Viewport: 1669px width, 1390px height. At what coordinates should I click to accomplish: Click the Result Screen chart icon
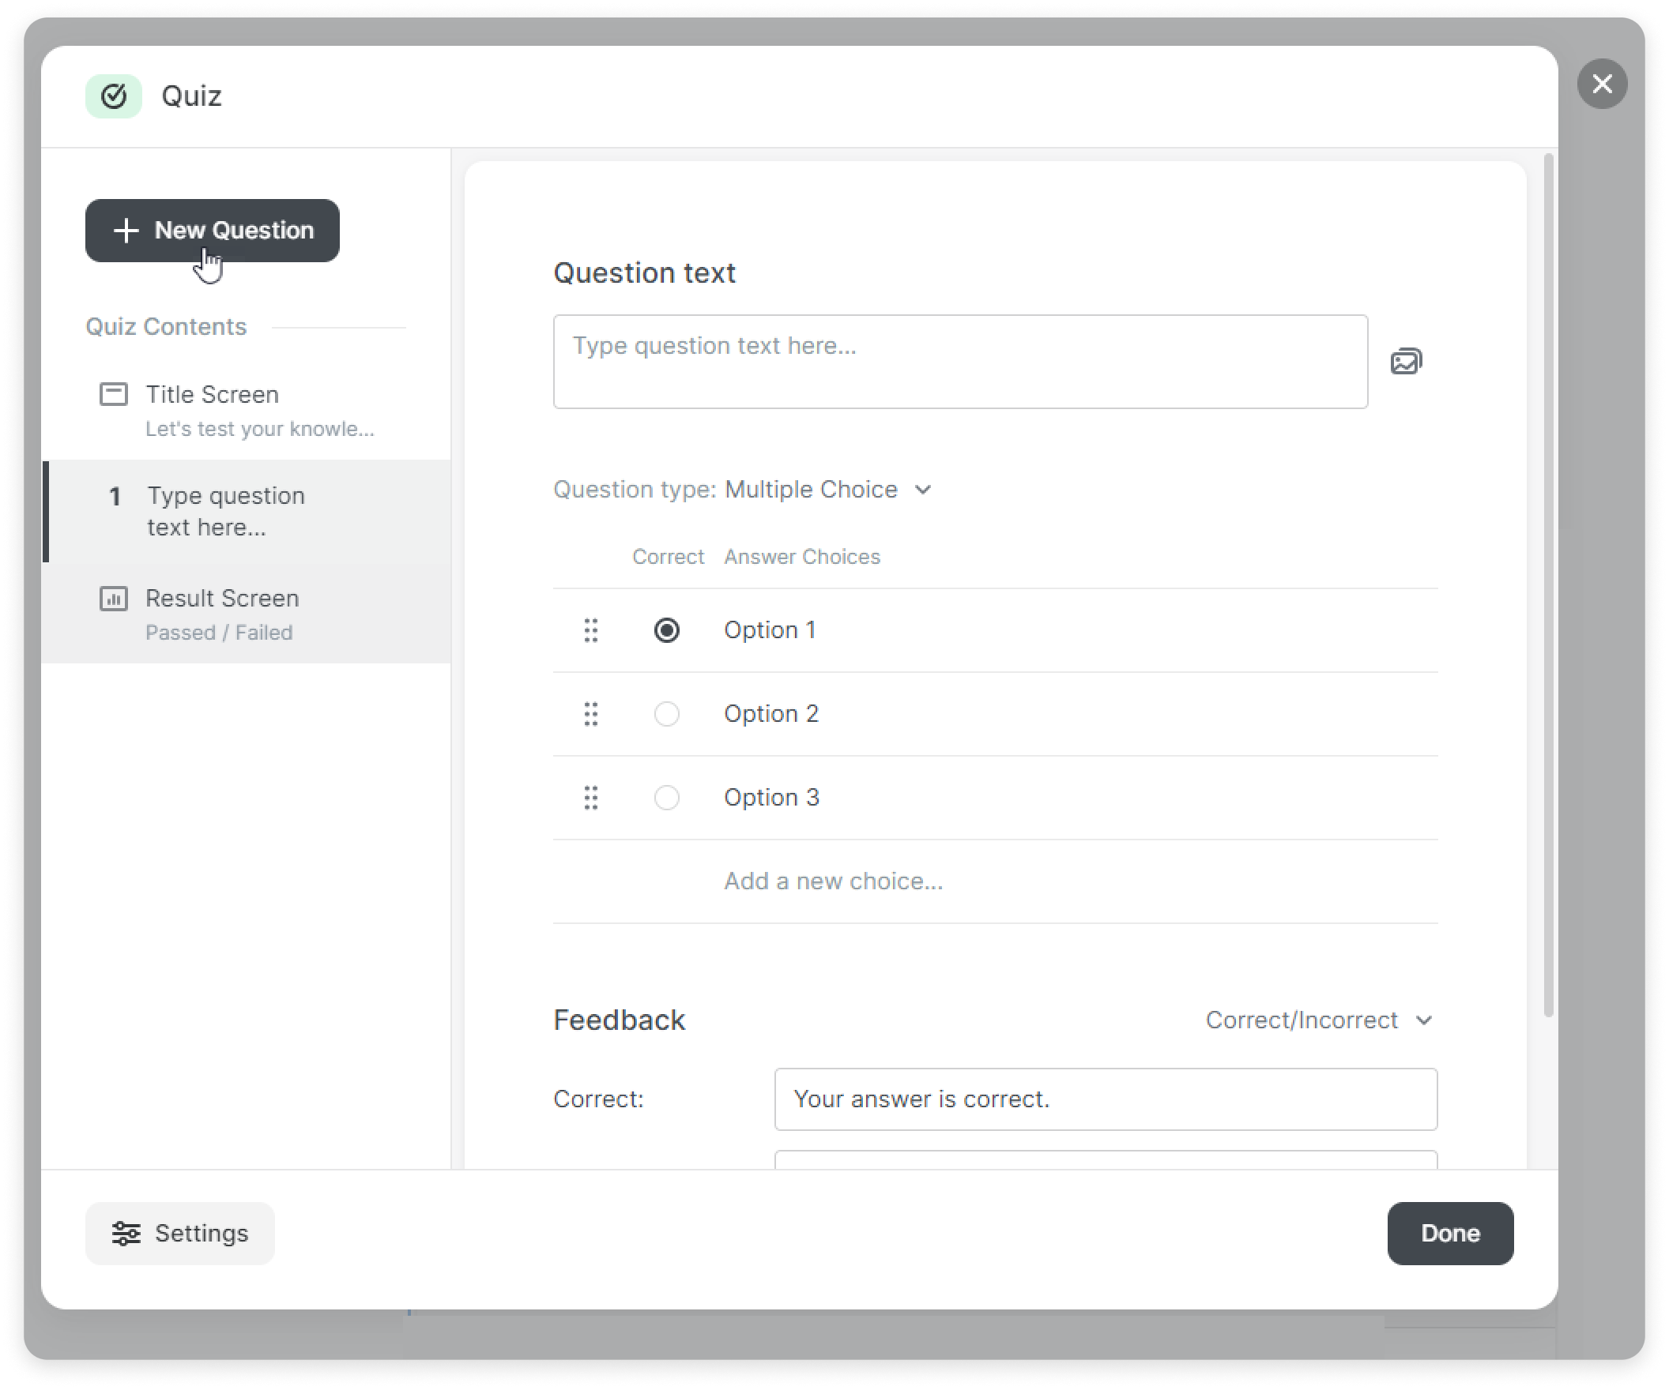point(113,598)
